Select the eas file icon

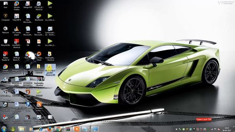coord(39,43)
